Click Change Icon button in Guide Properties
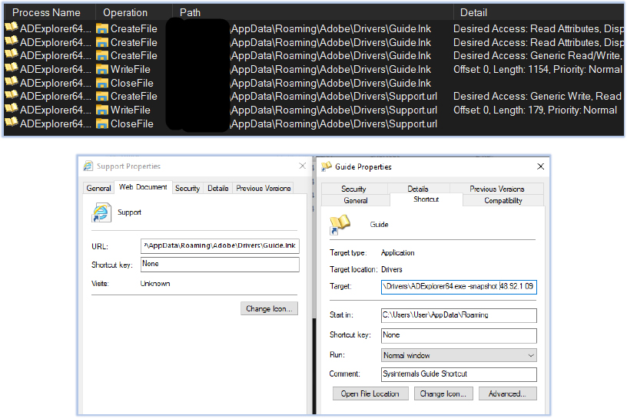Viewport: 627px width, 418px height. [x=443, y=393]
